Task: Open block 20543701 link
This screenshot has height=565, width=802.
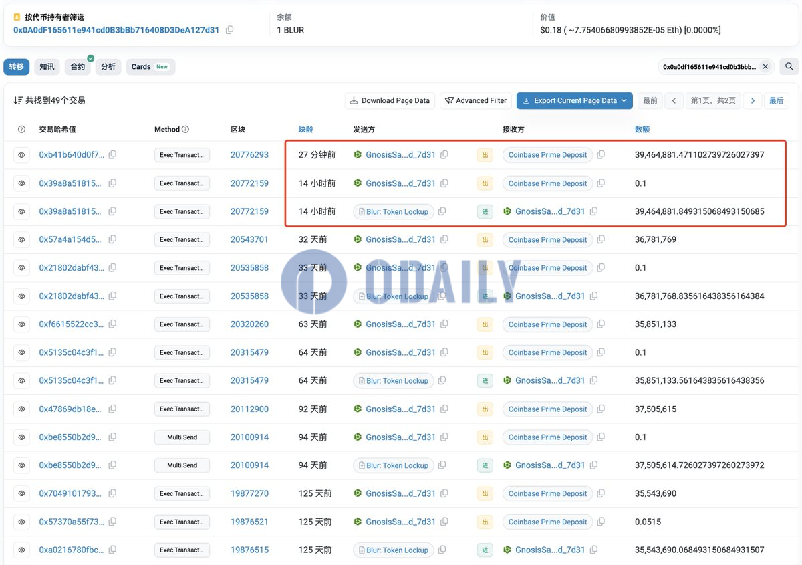Action: pos(249,239)
